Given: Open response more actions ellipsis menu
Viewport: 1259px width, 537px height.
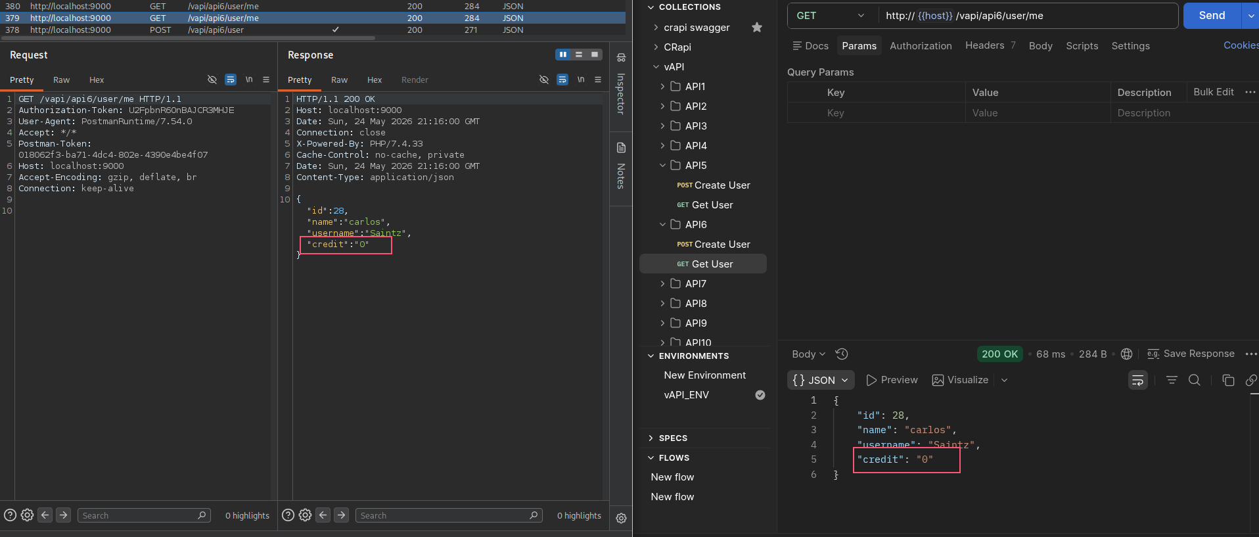Looking at the screenshot, I should coord(1251,354).
